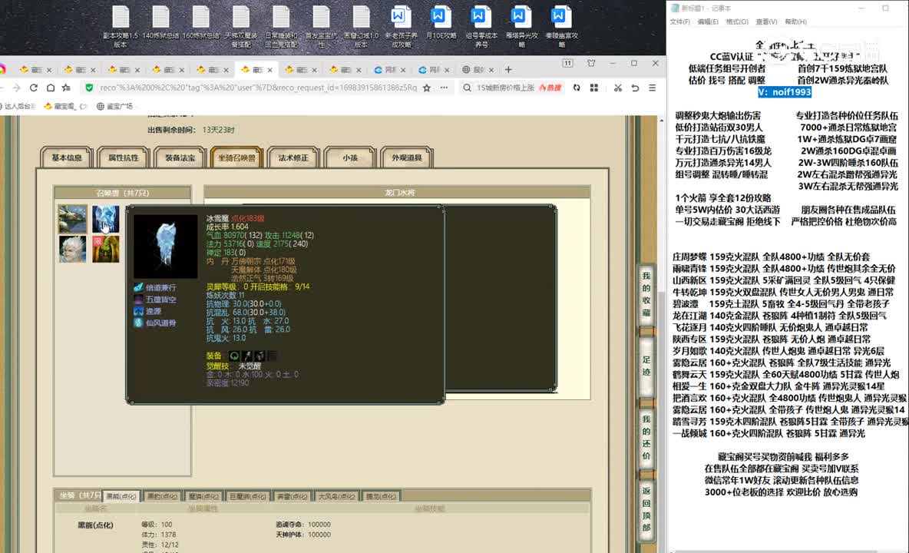The width and height of the screenshot is (909, 553).
Task: Click the 我的还价 side button
Action: click(646, 437)
